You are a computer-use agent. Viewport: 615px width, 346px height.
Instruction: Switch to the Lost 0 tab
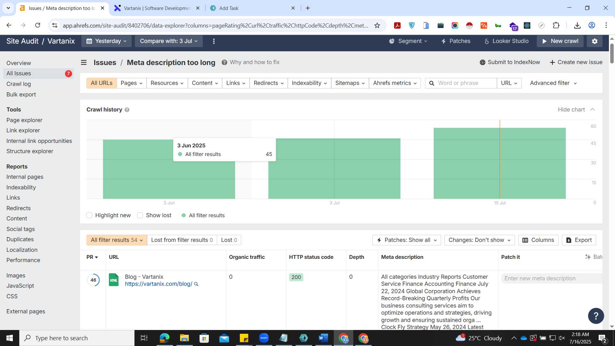click(229, 240)
